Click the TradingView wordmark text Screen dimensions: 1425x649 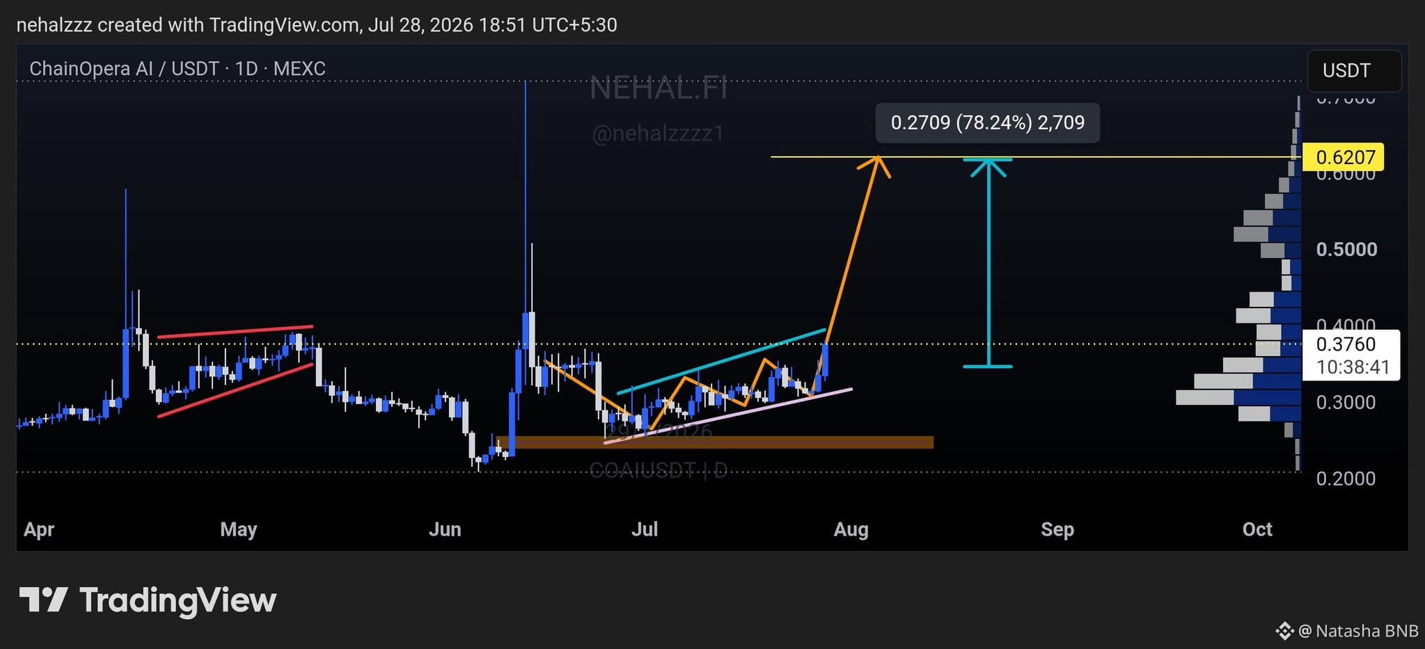pyautogui.click(x=178, y=601)
